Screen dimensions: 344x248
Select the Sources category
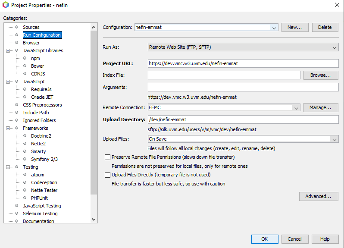(x=31, y=27)
